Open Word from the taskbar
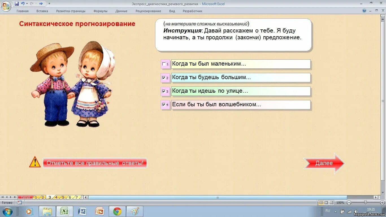386x217 pixels. (82, 211)
